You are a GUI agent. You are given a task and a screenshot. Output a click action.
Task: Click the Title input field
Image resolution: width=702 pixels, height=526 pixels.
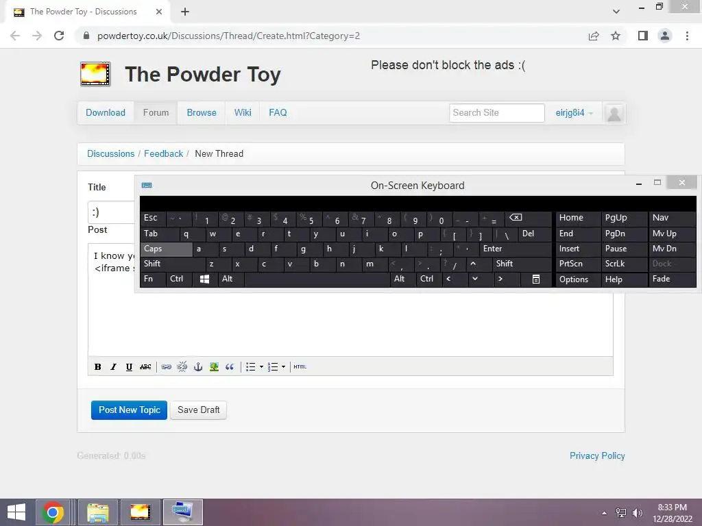click(112, 212)
